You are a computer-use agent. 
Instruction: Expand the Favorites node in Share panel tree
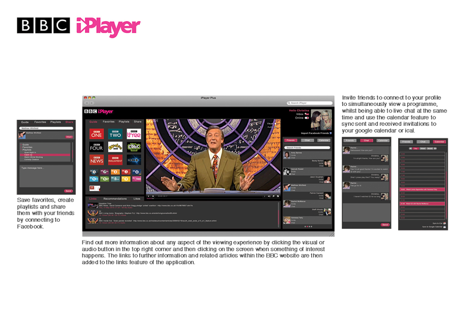point(21,147)
